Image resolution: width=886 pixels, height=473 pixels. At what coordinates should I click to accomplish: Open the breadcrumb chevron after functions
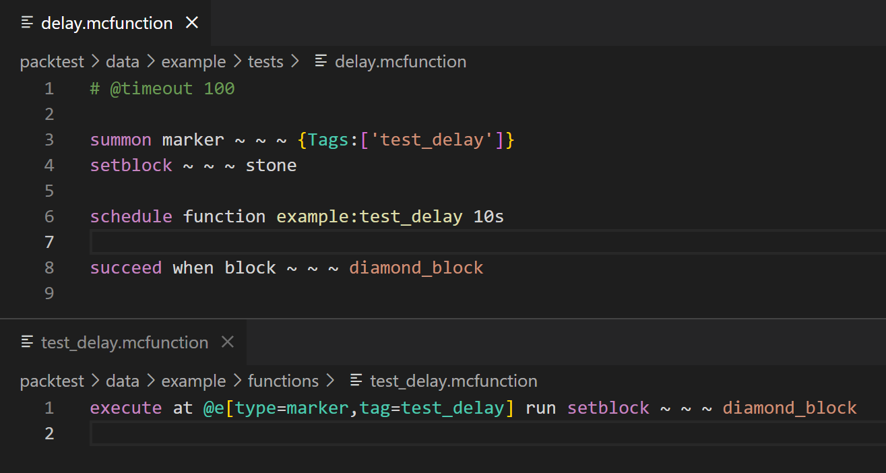331,381
